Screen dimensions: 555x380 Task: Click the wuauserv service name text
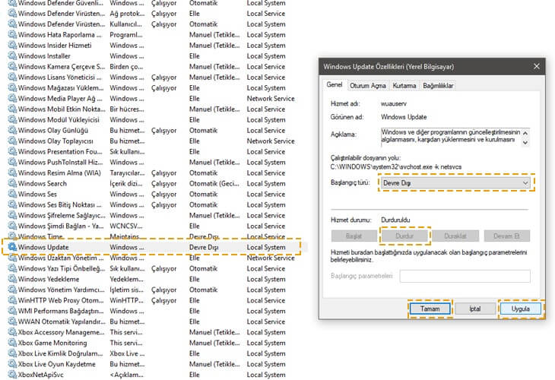coord(394,103)
